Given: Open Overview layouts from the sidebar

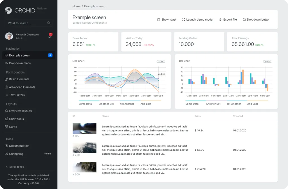Looking at the screenshot, I should [20, 111].
